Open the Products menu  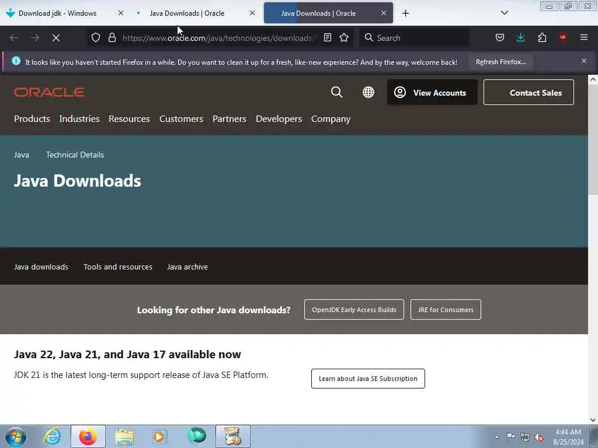tap(32, 119)
